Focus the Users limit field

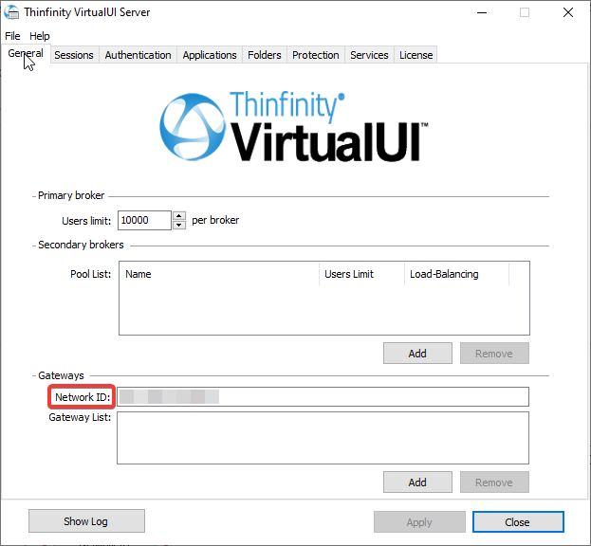[144, 220]
